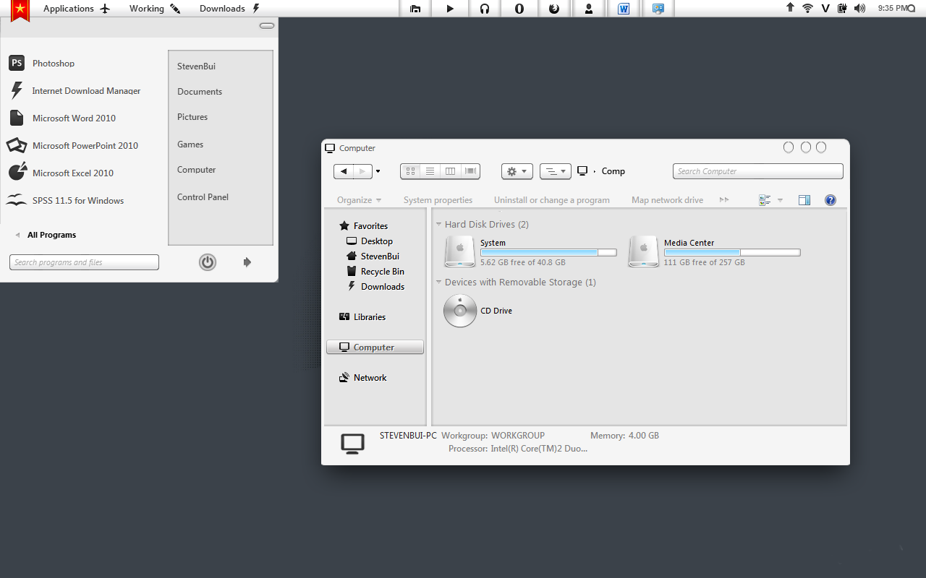Open the file manager icon in the top bar

pyautogui.click(x=415, y=9)
